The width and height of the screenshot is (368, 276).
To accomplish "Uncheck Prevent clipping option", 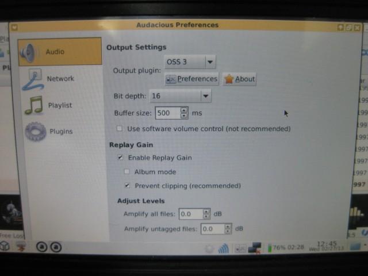I will [127, 186].
